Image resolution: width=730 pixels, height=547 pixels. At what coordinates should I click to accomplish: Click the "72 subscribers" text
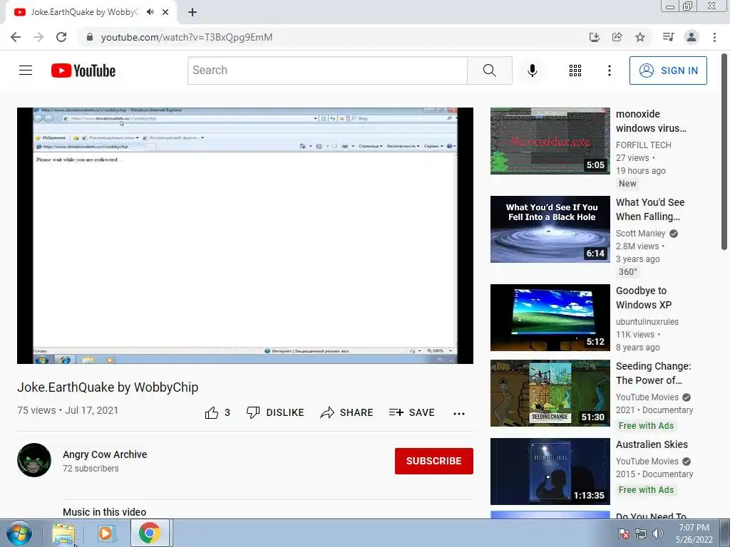[x=91, y=469]
